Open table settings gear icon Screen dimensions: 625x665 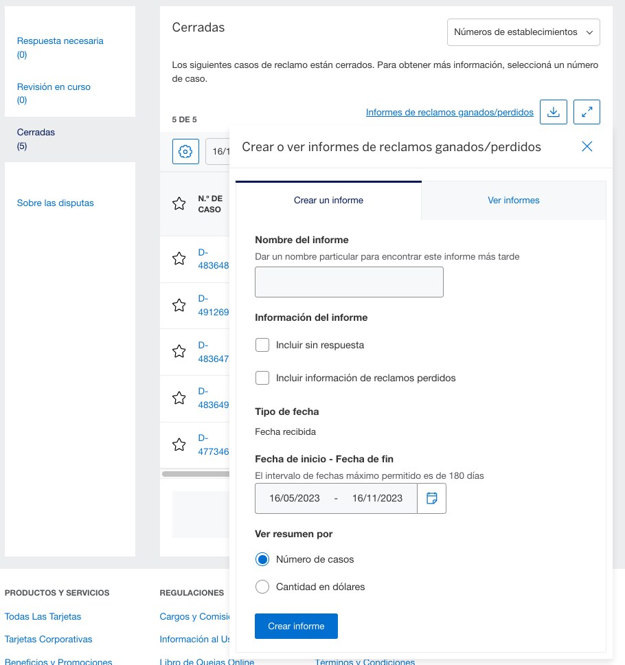(185, 152)
